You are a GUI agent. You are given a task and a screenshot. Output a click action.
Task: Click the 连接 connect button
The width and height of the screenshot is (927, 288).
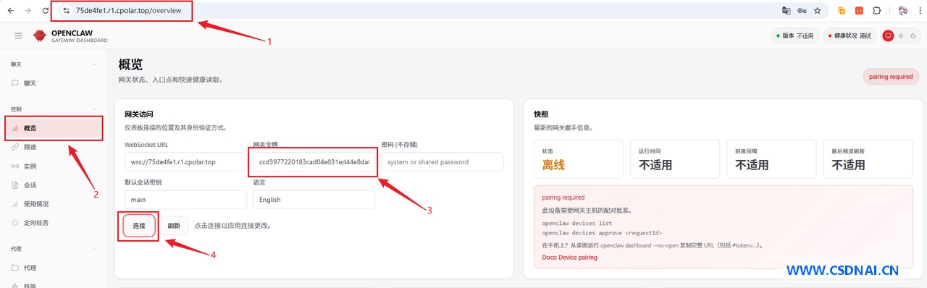[139, 226]
